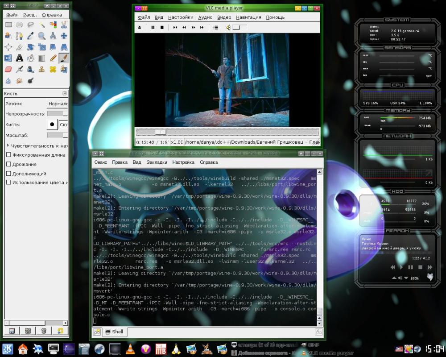This screenshot has width=446, height=357.
Task: Click the Home folder panel icon
Action: coord(23,349)
